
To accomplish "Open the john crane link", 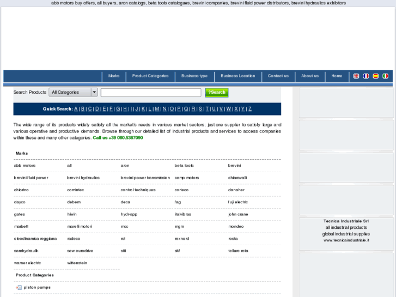I will [238, 214].
